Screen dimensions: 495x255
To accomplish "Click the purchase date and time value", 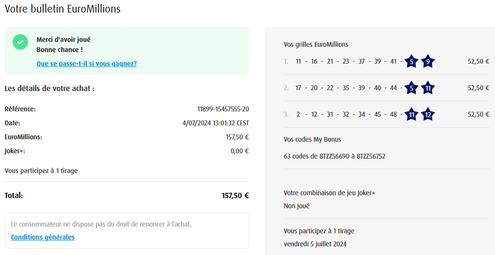I will [x=215, y=123].
